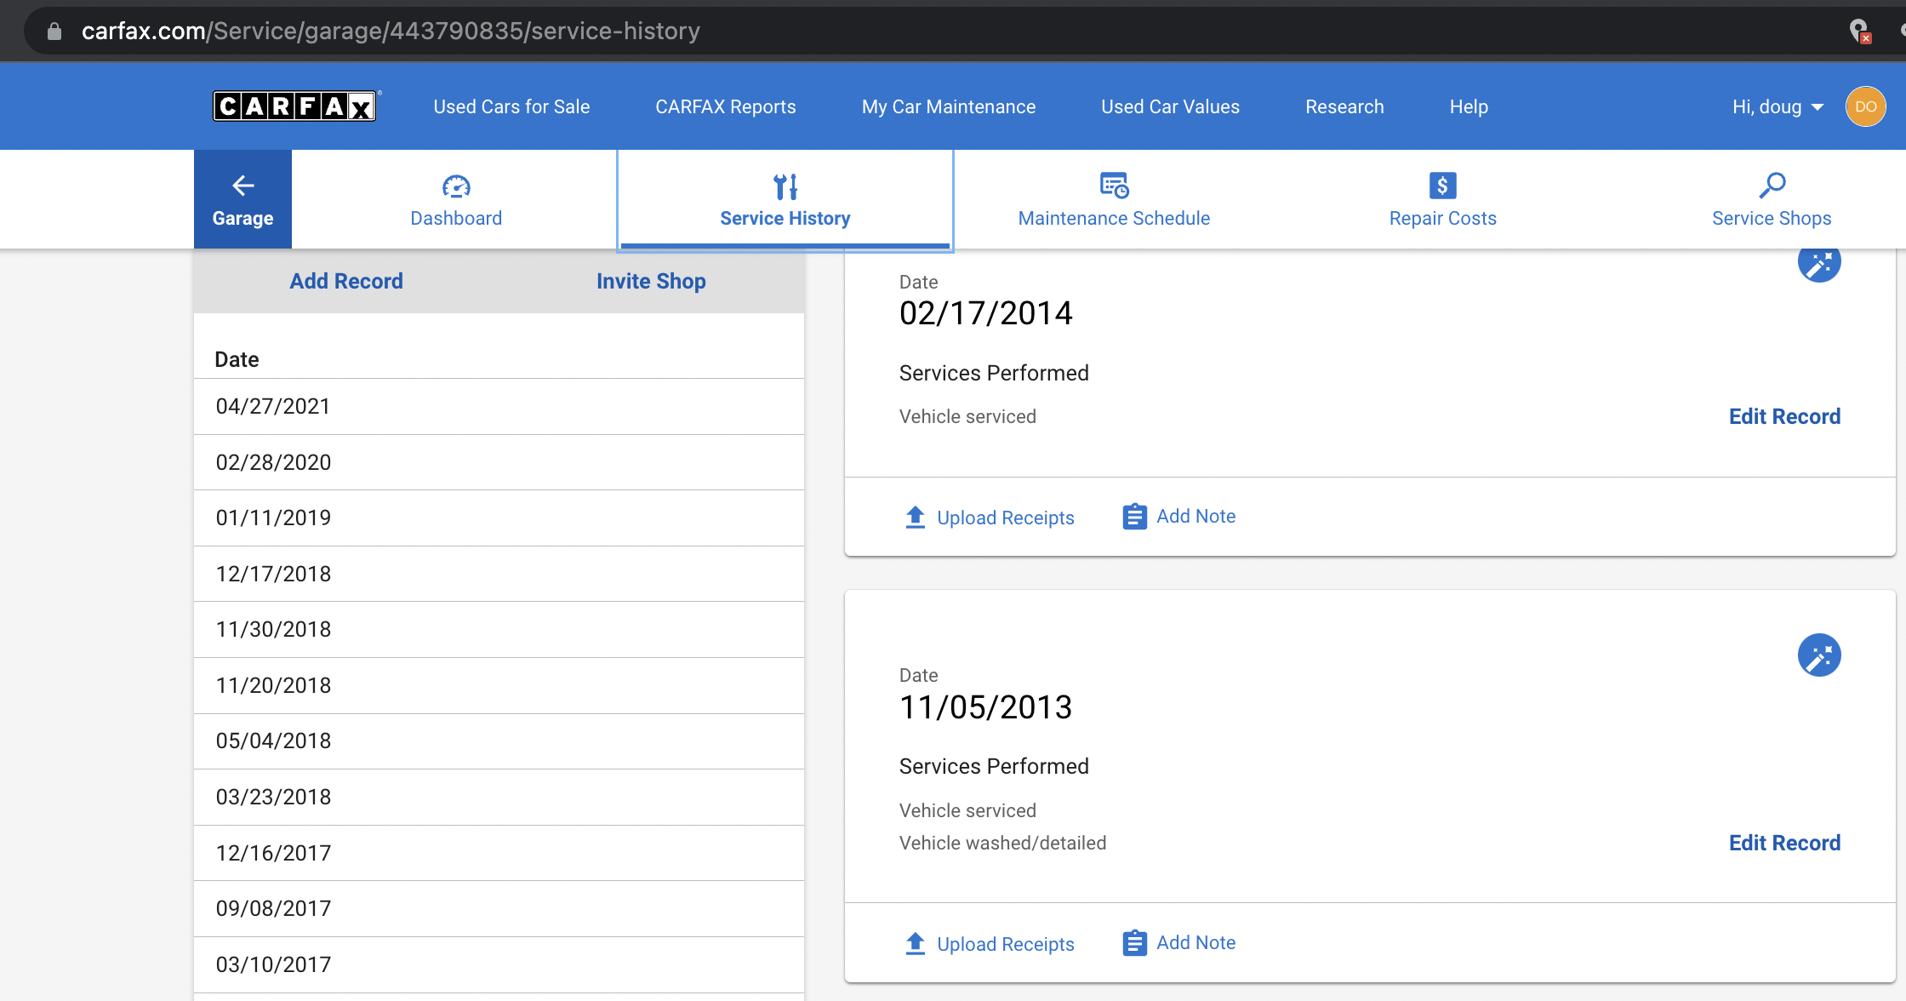Open the DO user avatar
The width and height of the screenshot is (1906, 1001).
pyautogui.click(x=1865, y=106)
